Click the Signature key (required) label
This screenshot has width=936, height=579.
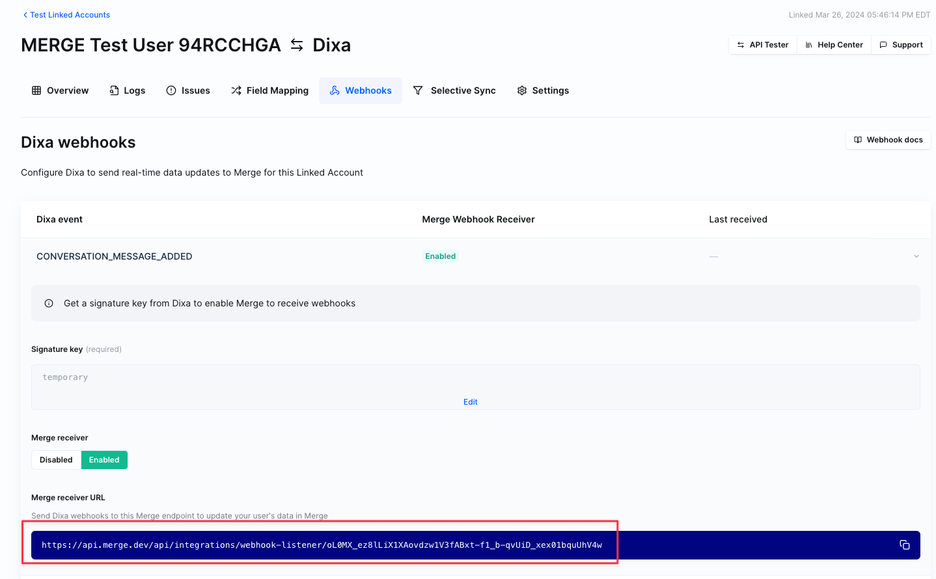point(76,349)
